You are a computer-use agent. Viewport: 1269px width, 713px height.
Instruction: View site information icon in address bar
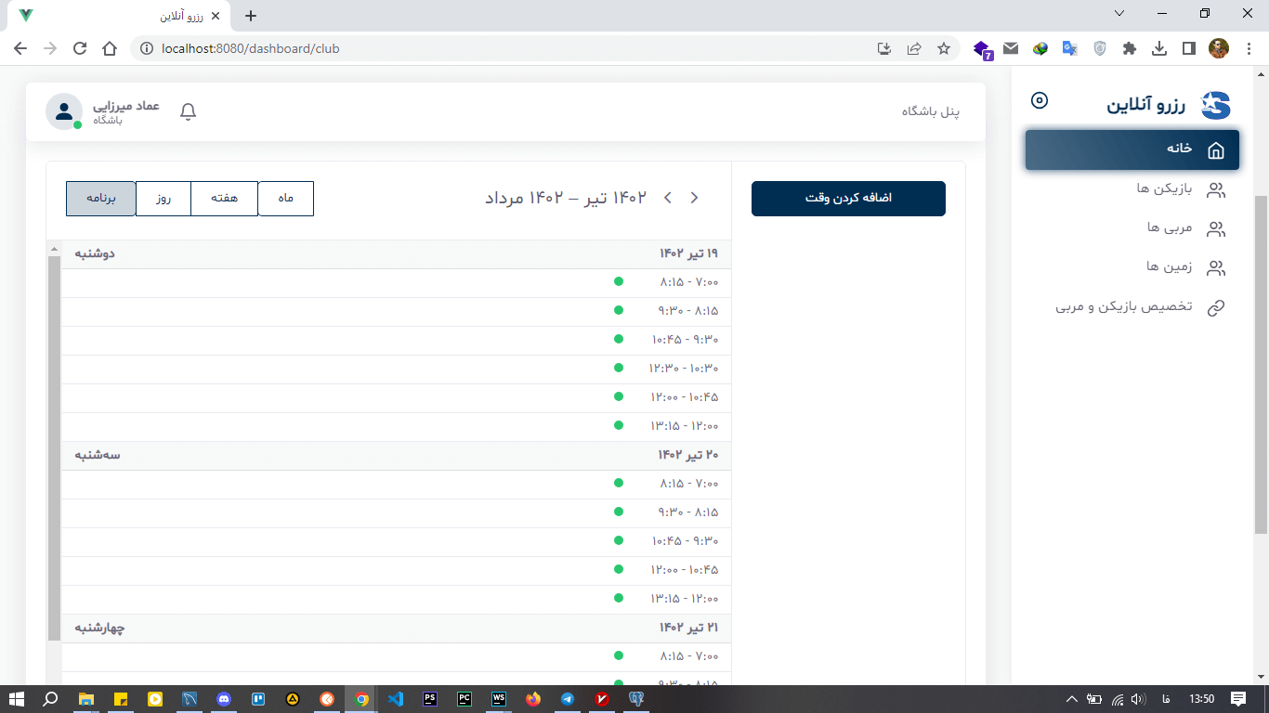(147, 48)
